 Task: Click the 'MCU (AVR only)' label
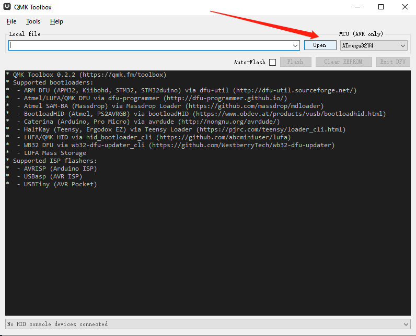click(x=361, y=34)
